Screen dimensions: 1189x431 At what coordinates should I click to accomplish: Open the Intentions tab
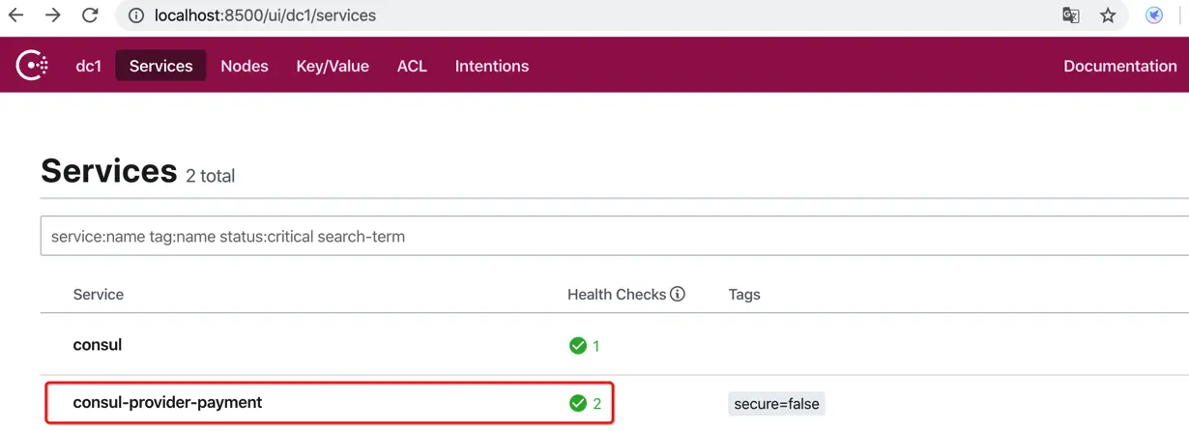point(492,66)
